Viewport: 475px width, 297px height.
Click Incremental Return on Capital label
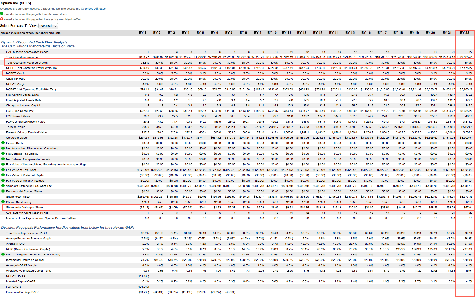click(25, 260)
